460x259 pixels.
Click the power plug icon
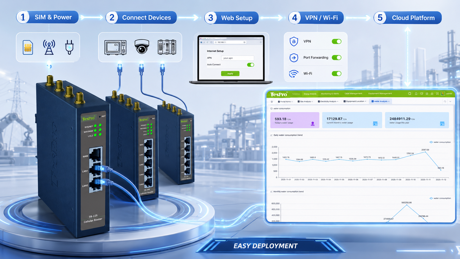tap(69, 47)
